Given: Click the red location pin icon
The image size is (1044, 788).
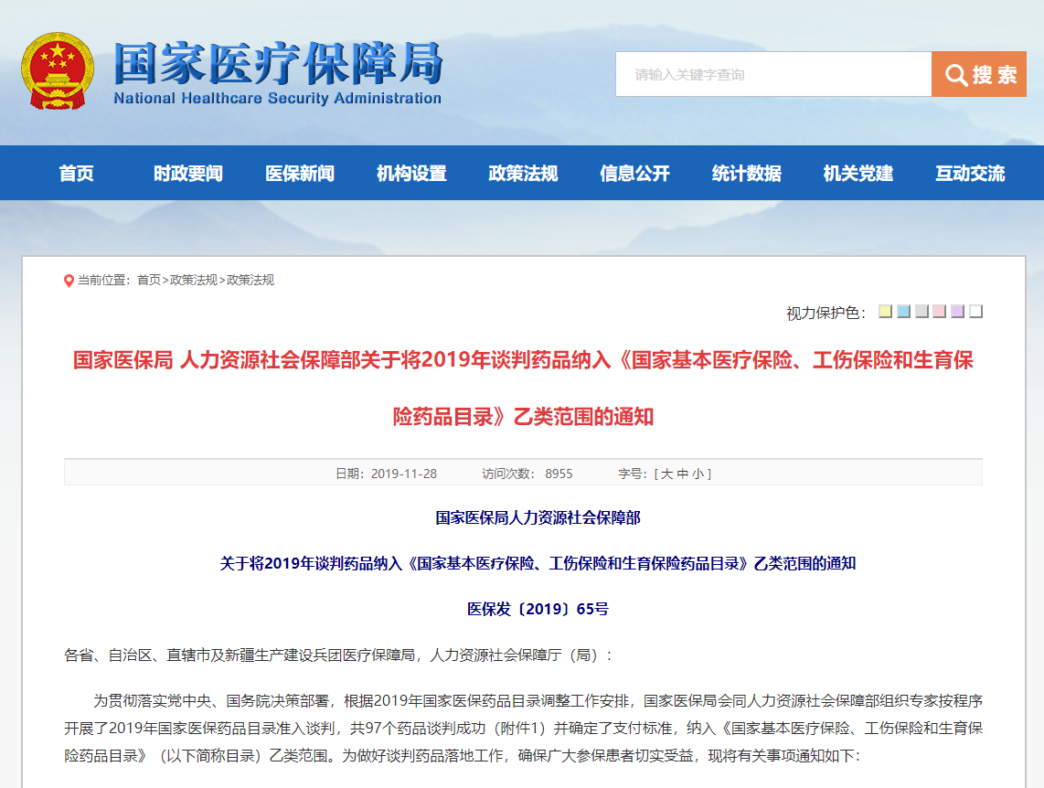Looking at the screenshot, I should point(69,281).
